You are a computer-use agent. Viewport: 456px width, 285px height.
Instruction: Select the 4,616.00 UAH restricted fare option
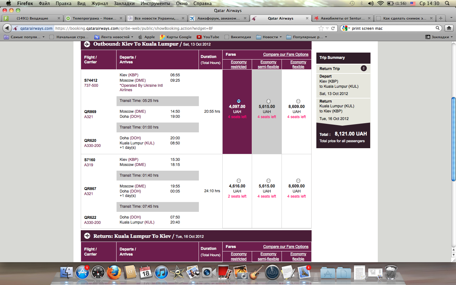coord(239,181)
